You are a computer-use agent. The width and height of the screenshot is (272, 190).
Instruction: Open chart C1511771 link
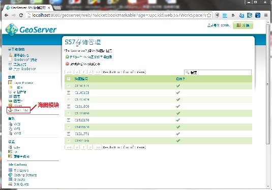coord(82,134)
